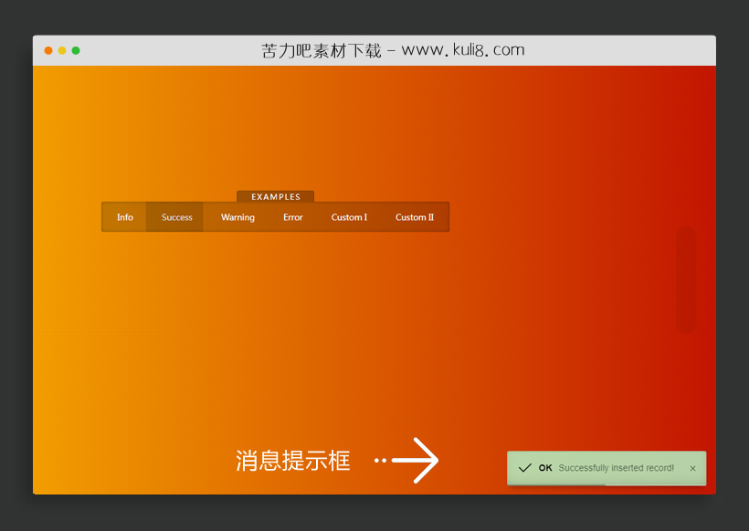Select the Info example tab
This screenshot has width=749, height=531.
point(124,217)
